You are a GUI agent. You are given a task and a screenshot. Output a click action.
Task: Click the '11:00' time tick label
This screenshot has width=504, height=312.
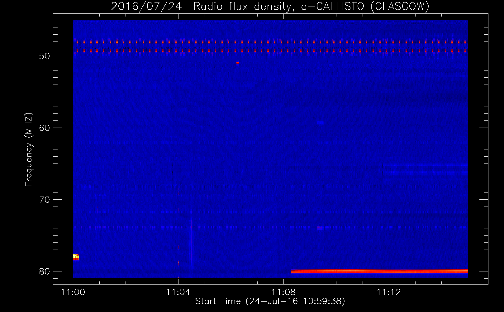(73, 292)
